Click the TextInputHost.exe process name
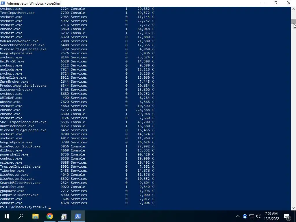 click(x=17, y=13)
